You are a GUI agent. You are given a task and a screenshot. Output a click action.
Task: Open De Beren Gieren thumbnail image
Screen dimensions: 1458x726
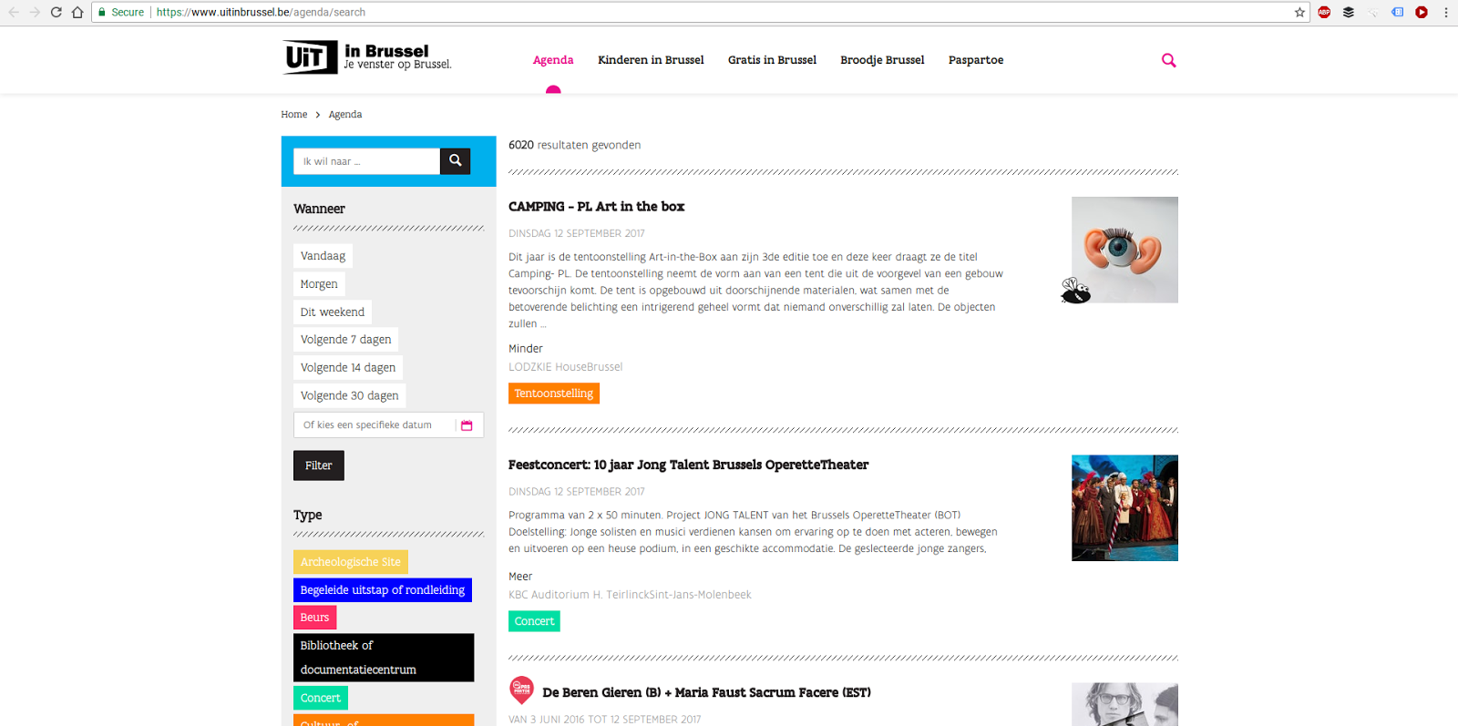1124,704
